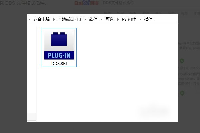The width and height of the screenshot is (200, 133).
Task: Expand the arrow between 本地磁盘 (F:) and 软件
Action: [85, 20]
